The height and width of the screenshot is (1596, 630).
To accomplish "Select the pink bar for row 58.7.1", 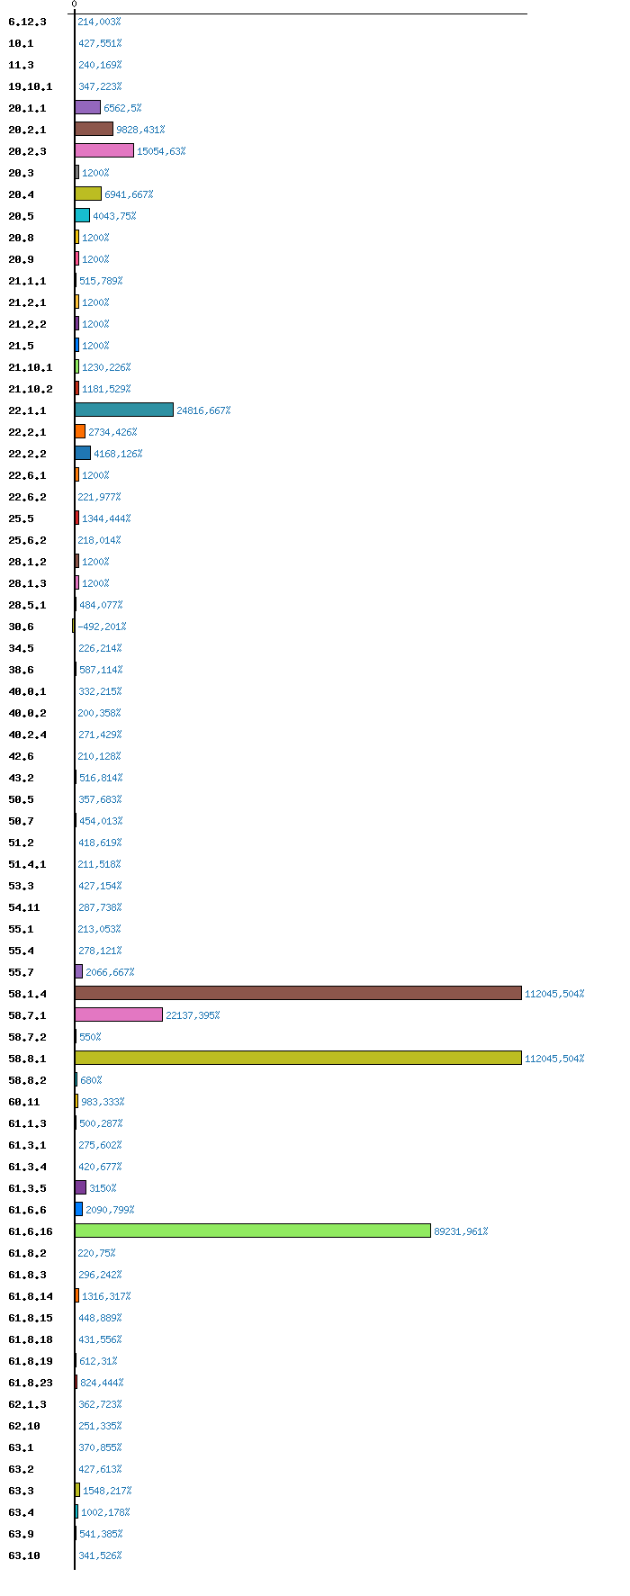I will tap(119, 1014).
